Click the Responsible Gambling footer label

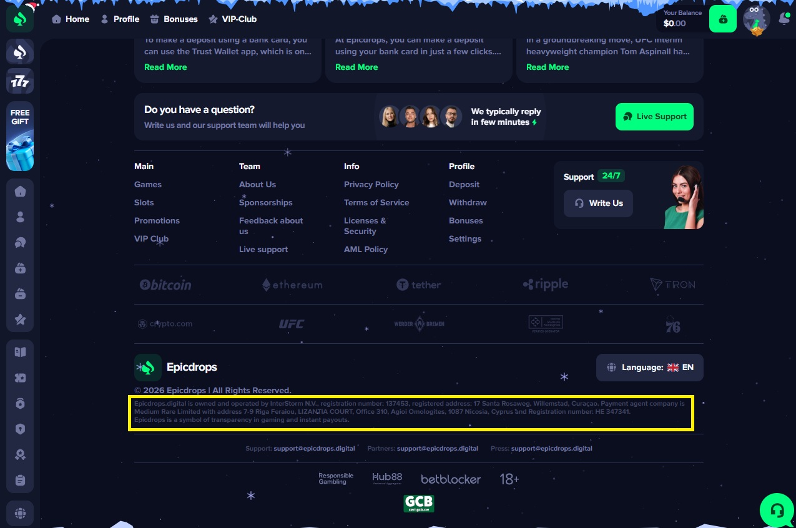coord(336,479)
